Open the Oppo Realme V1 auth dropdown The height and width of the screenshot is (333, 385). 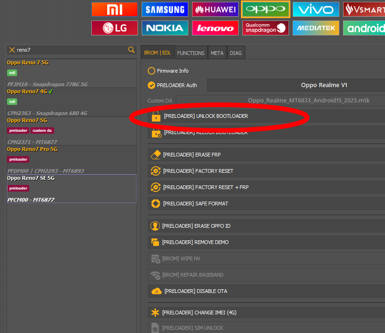click(x=296, y=85)
